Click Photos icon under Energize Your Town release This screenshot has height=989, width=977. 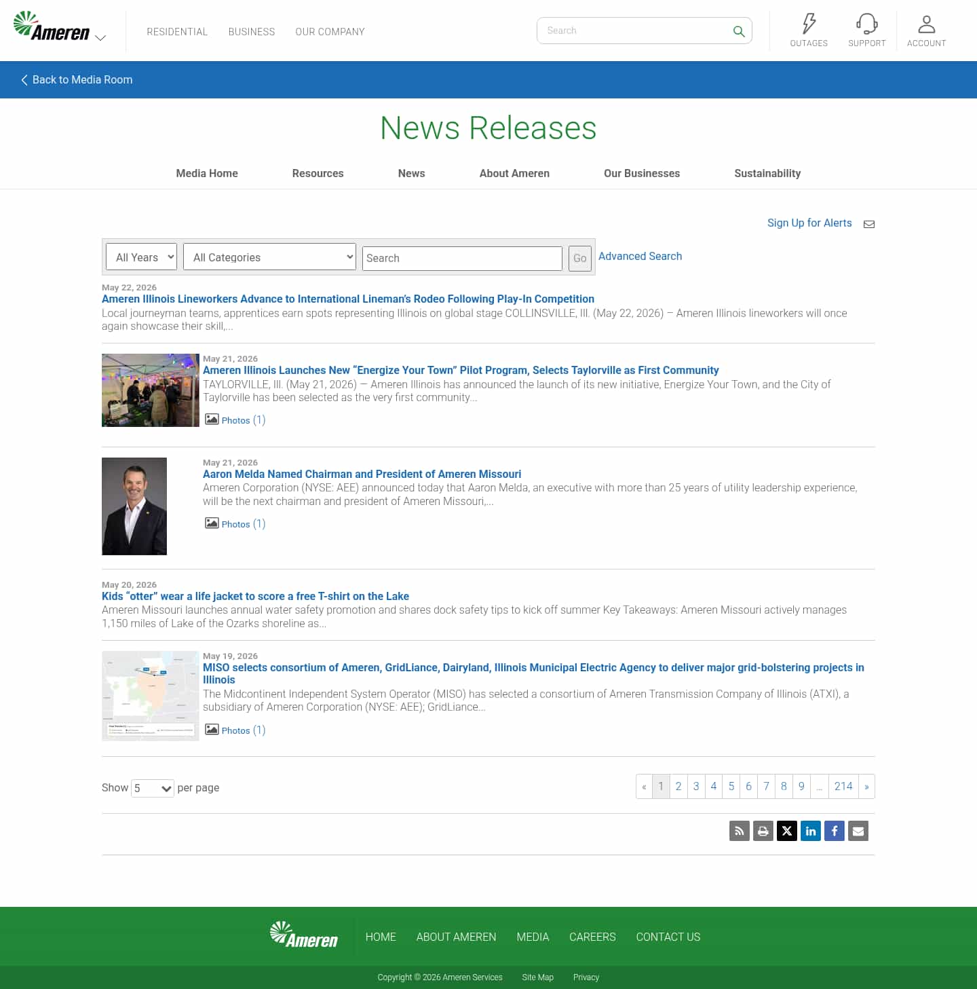pyautogui.click(x=212, y=419)
